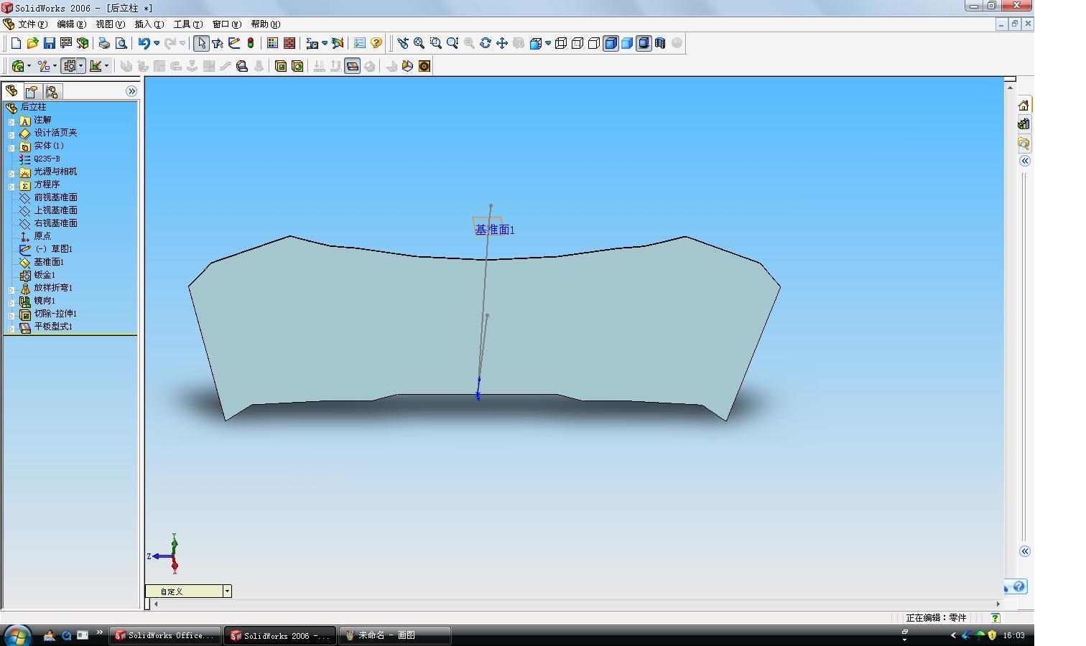Image resolution: width=1086 pixels, height=646 pixels.
Task: Expand the 注解 tree node
Action: [x=11, y=121]
